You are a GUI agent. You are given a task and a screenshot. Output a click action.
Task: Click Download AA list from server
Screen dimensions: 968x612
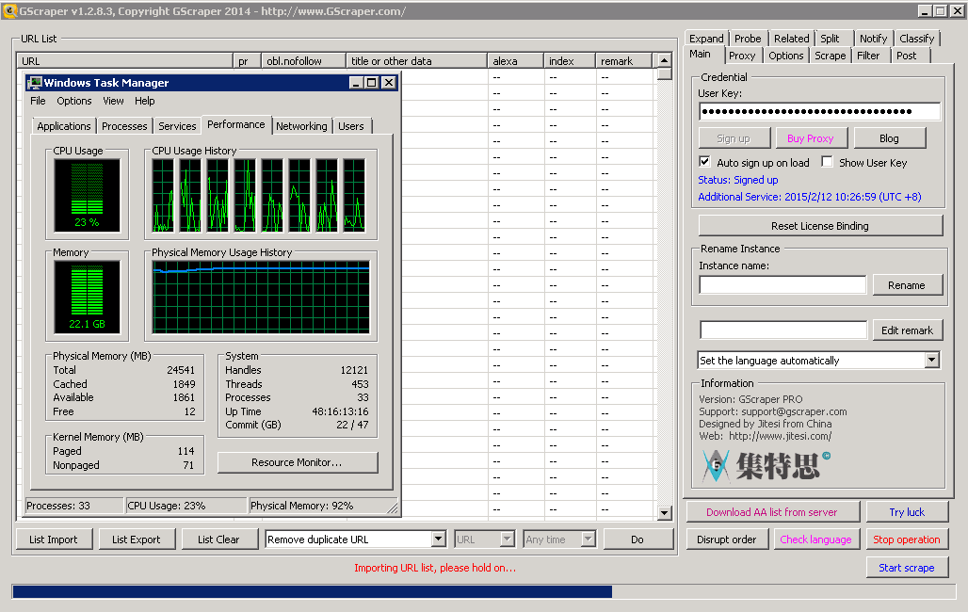pos(772,512)
